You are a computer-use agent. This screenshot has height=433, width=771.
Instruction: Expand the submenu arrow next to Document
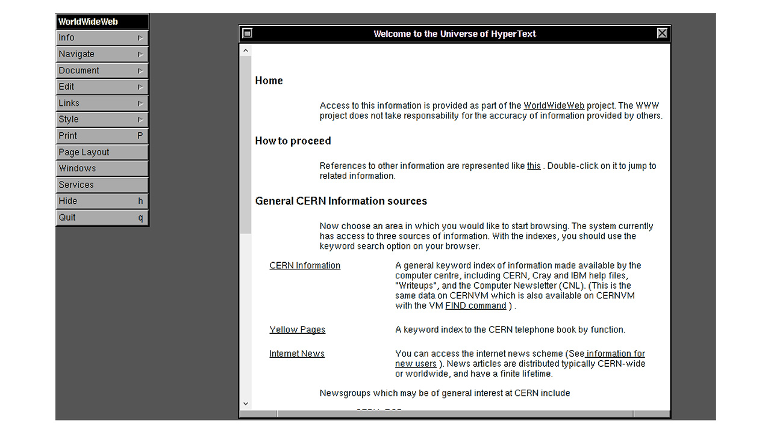140,70
